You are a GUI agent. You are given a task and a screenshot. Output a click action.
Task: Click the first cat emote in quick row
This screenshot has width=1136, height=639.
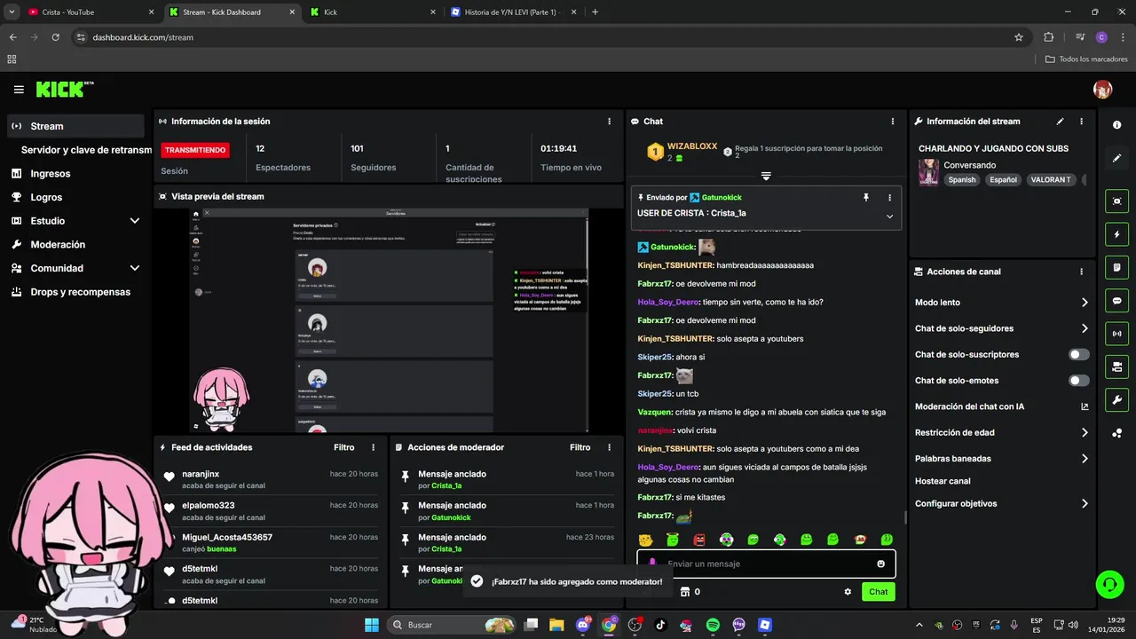coord(646,540)
